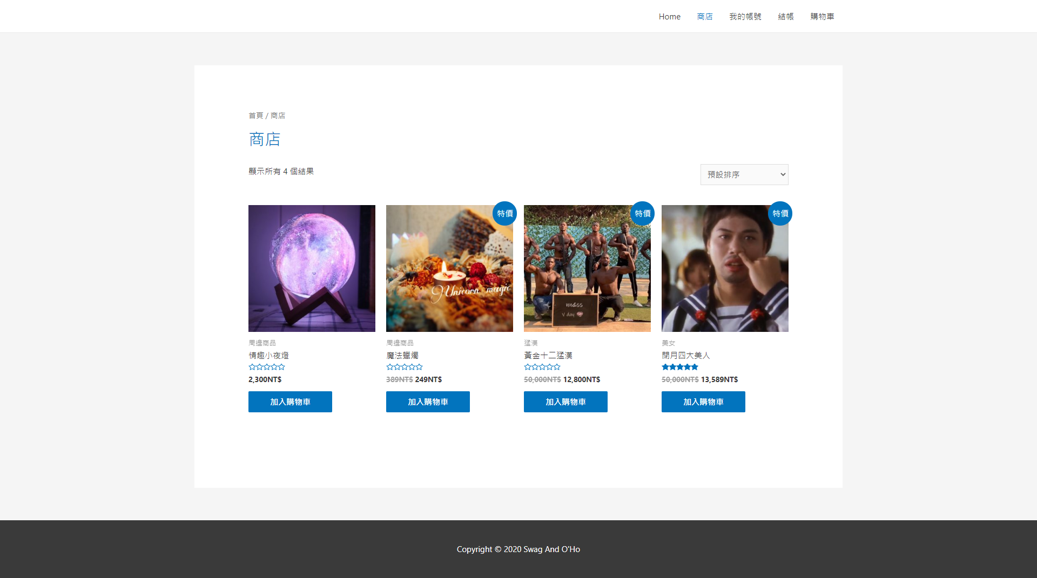
Task: Go to 我的帳號 menu item
Action: point(745,17)
